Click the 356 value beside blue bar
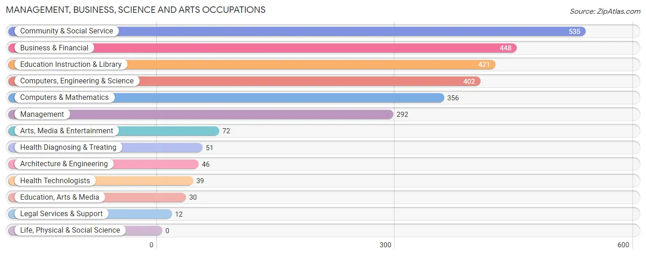This screenshot has width=646, height=256. [453, 98]
